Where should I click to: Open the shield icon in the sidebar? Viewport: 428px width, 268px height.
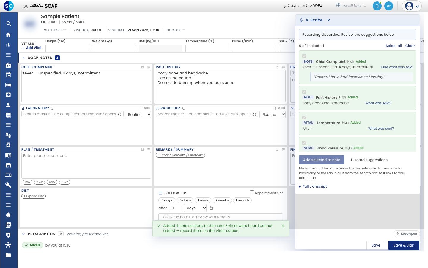(x=8, y=235)
